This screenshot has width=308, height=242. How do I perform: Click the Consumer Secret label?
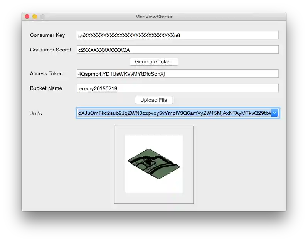pyautogui.click(x=50, y=50)
